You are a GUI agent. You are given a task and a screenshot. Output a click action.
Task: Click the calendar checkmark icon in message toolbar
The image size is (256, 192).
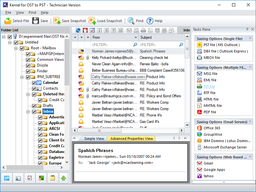coord(92,30)
